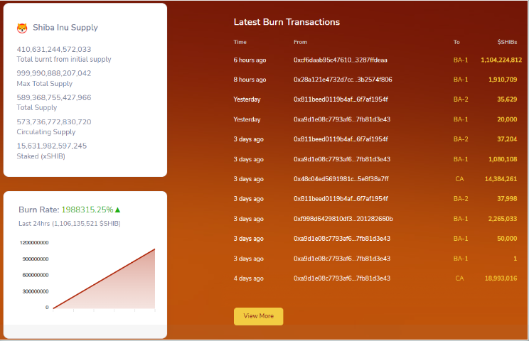
Task: Click Yesterday in the 20,000 row
Action: [x=247, y=119]
